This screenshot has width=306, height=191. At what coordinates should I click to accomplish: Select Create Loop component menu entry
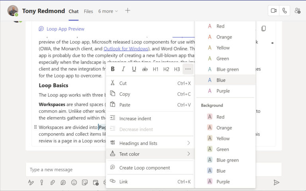(x=144, y=168)
